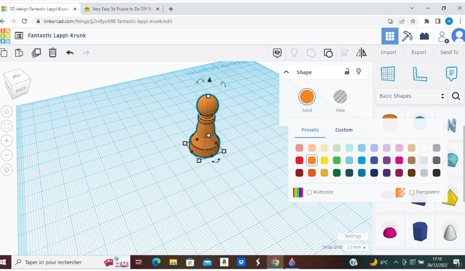Click the Delete trash icon
Screen dimensions: 465x271
click(x=53, y=52)
